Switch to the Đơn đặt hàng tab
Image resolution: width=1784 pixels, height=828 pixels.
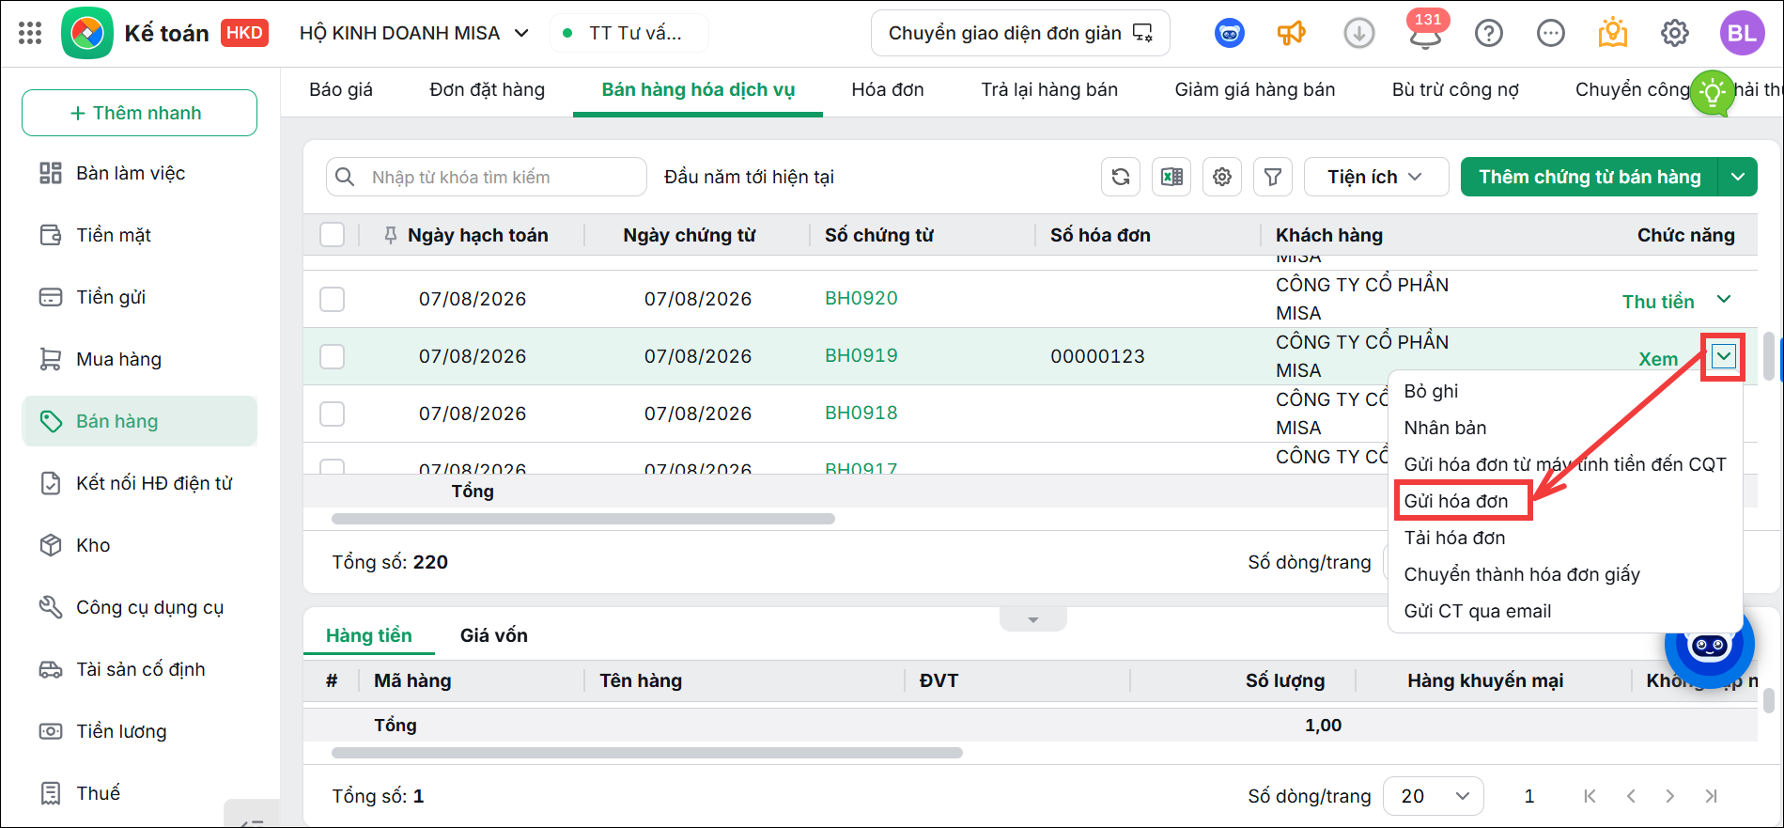tap(487, 89)
